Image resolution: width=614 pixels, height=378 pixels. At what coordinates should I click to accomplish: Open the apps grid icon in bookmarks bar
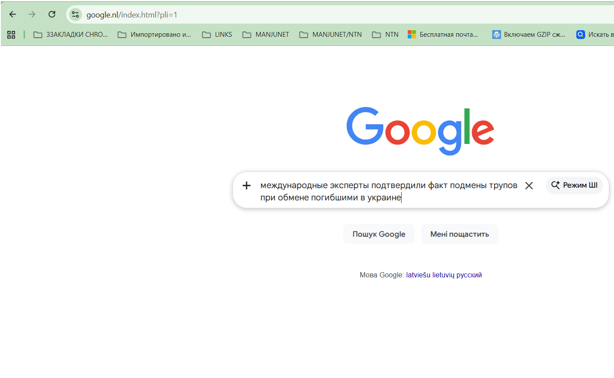[11, 35]
